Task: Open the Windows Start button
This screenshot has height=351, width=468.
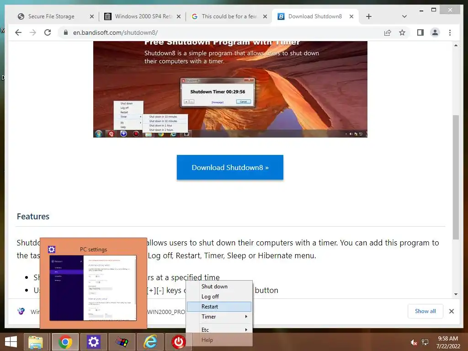Action: (11, 342)
